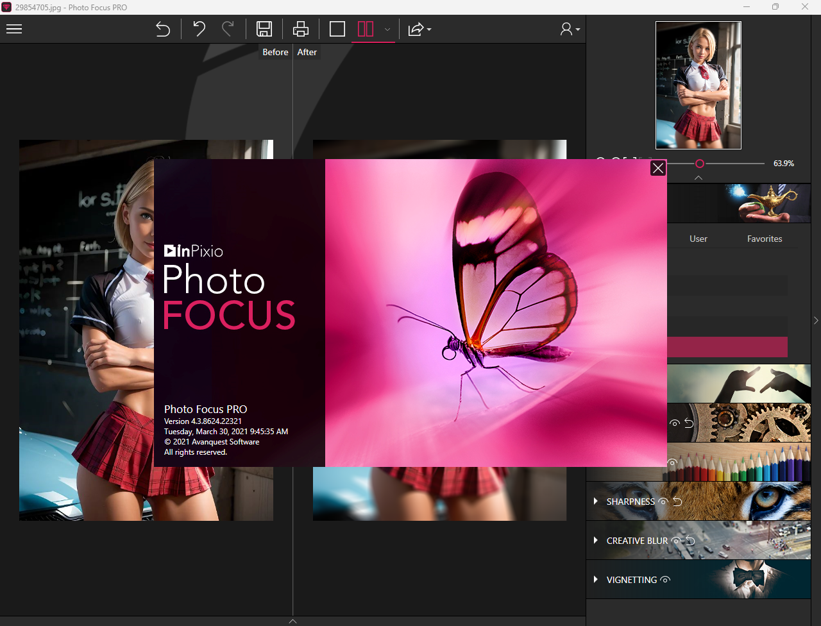Maximize the Photo Focus PRO window

tap(775, 7)
